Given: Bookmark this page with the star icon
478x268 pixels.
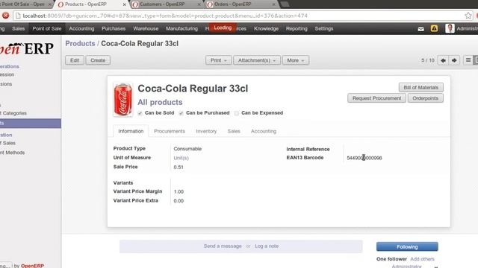Looking at the screenshot, I should [468, 16].
